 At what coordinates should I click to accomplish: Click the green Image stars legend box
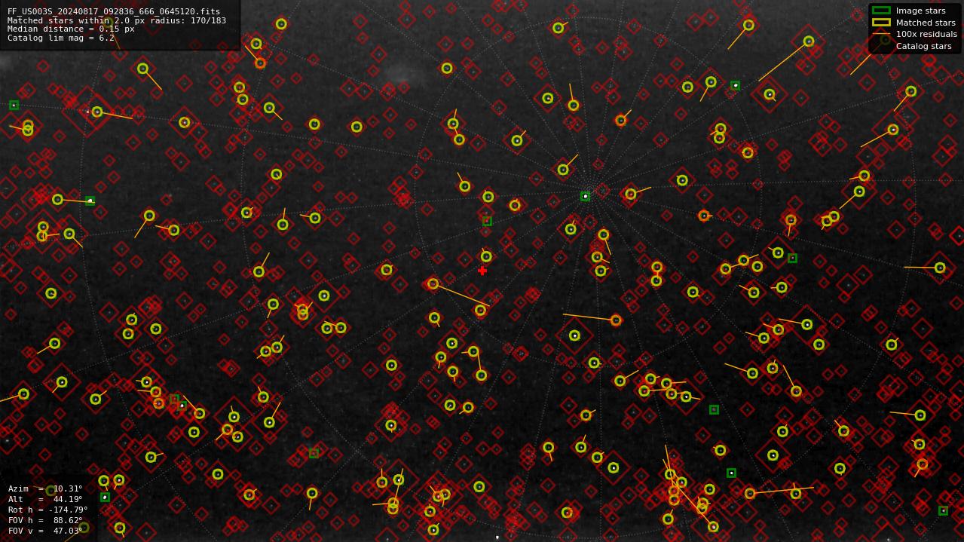click(880, 11)
